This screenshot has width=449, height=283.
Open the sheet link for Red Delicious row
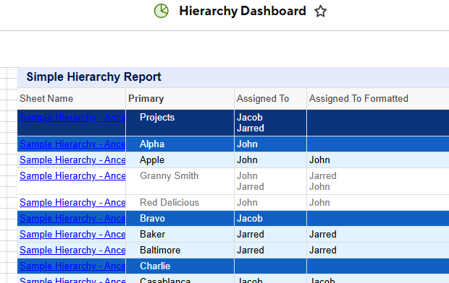click(x=72, y=202)
